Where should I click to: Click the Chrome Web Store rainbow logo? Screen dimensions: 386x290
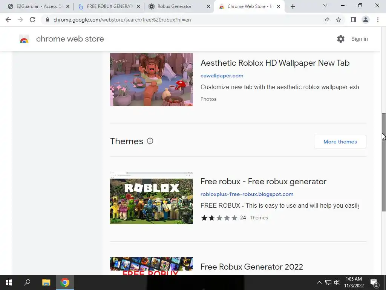24,39
